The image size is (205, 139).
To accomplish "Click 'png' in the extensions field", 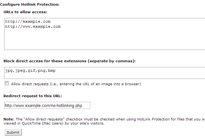I will 42,71.
